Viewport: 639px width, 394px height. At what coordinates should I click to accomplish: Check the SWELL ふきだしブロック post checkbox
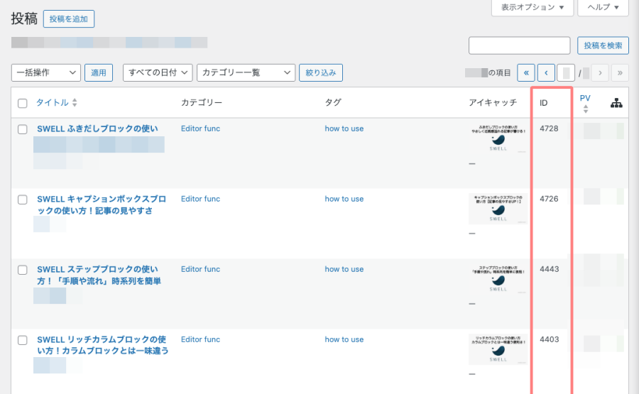pos(23,129)
